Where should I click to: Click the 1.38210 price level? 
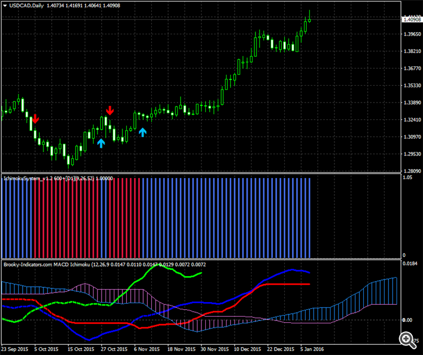[412, 51]
